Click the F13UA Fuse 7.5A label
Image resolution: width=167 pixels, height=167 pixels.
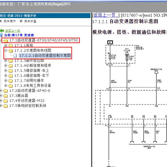click(131, 58)
